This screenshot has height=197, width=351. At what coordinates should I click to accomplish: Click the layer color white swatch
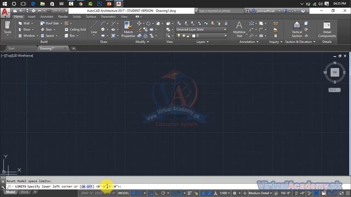(194, 36)
